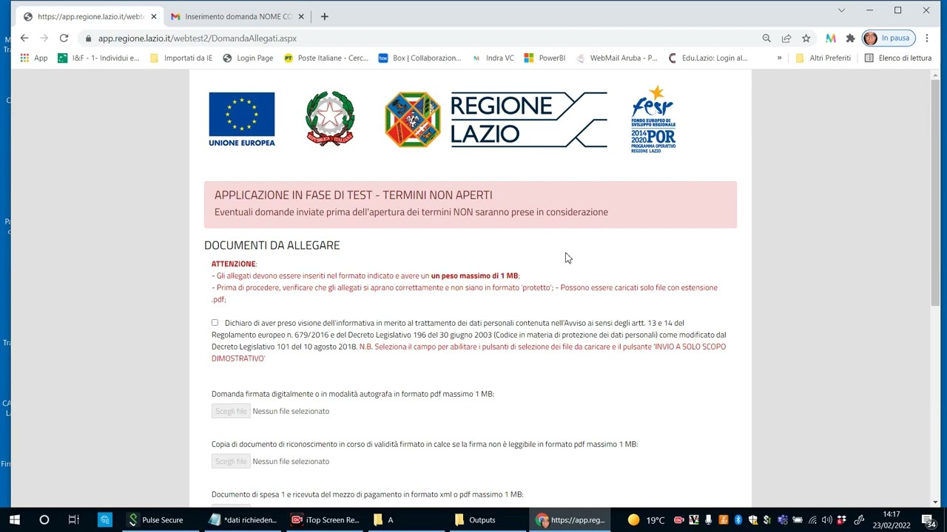
Task: View site information lock icon
Action: (89, 38)
